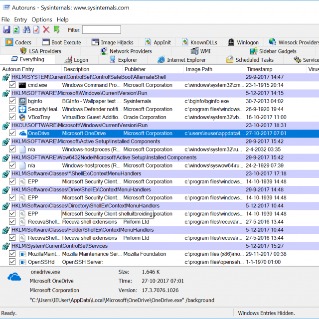This screenshot has width=319, height=319.
Task: Click the Save toolbar icon
Action: click(x=6, y=30)
